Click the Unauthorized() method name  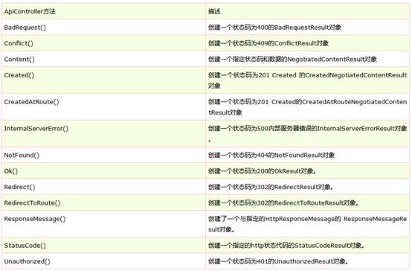tap(27, 261)
